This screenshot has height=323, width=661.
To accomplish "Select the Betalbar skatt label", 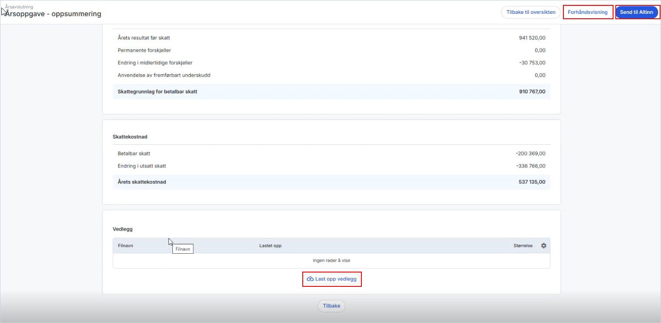I will 134,154.
